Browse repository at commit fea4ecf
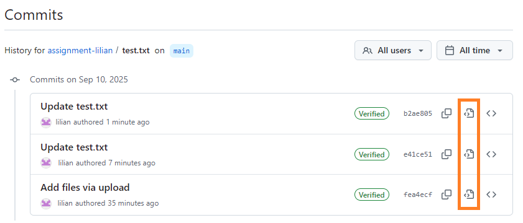 point(491,195)
